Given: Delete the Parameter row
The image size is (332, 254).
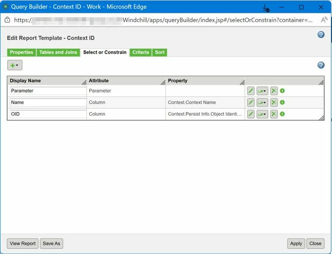Looking at the screenshot, I should [274, 91].
